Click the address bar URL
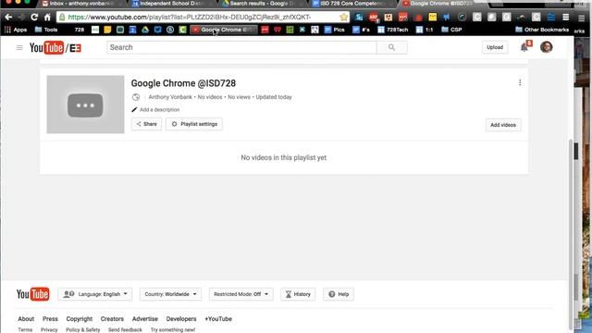 click(190, 17)
